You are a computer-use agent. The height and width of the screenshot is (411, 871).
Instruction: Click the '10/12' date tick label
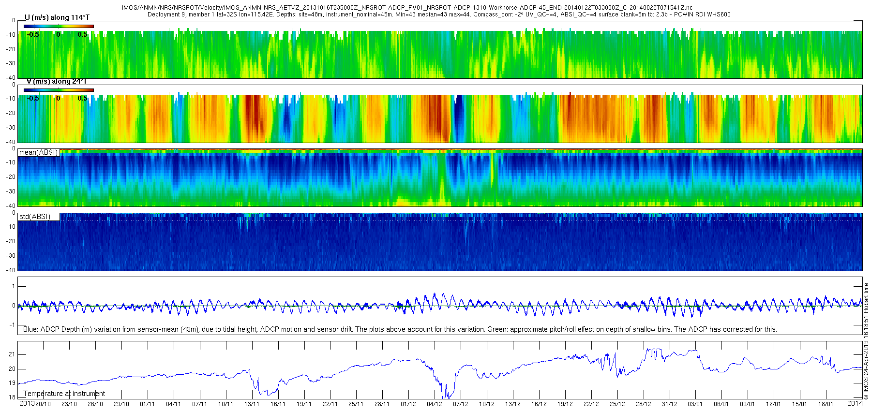487,404
